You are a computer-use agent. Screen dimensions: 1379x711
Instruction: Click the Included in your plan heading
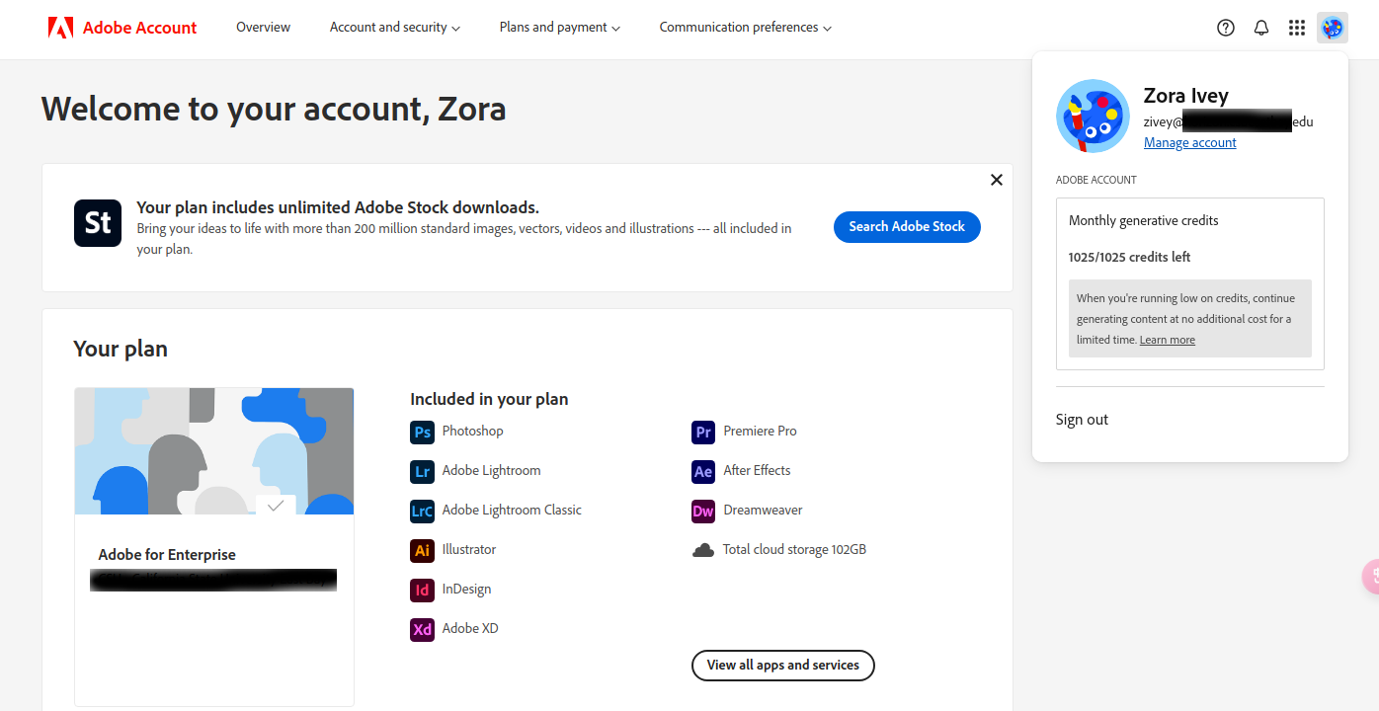489,399
